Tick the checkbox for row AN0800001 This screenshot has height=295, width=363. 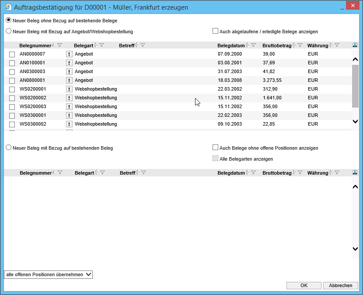pyautogui.click(x=12, y=81)
